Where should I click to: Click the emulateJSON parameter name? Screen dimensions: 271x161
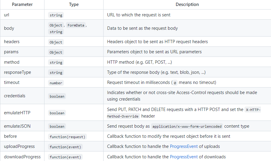click(17, 126)
